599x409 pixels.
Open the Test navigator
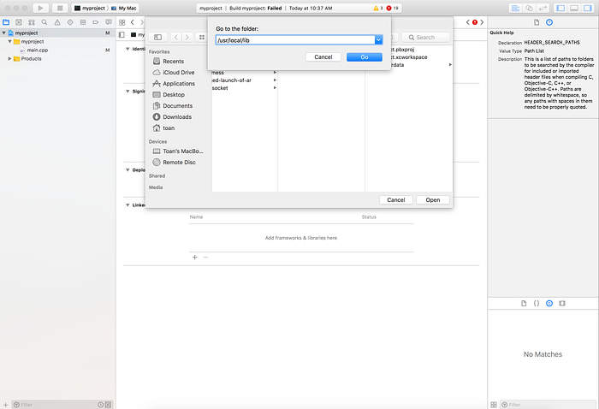tap(70, 22)
